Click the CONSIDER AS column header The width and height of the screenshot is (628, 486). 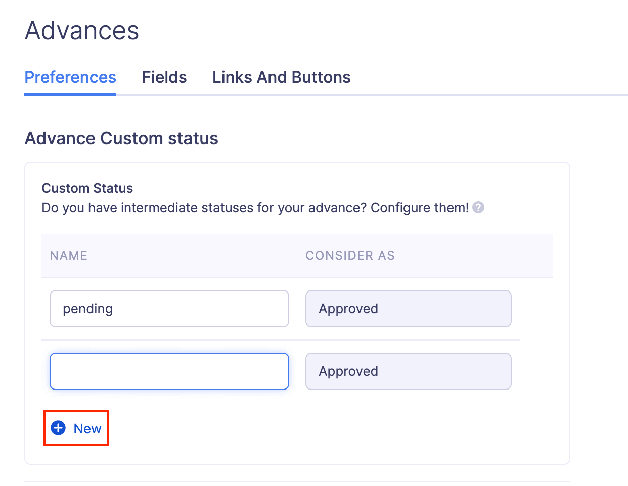[x=350, y=256]
